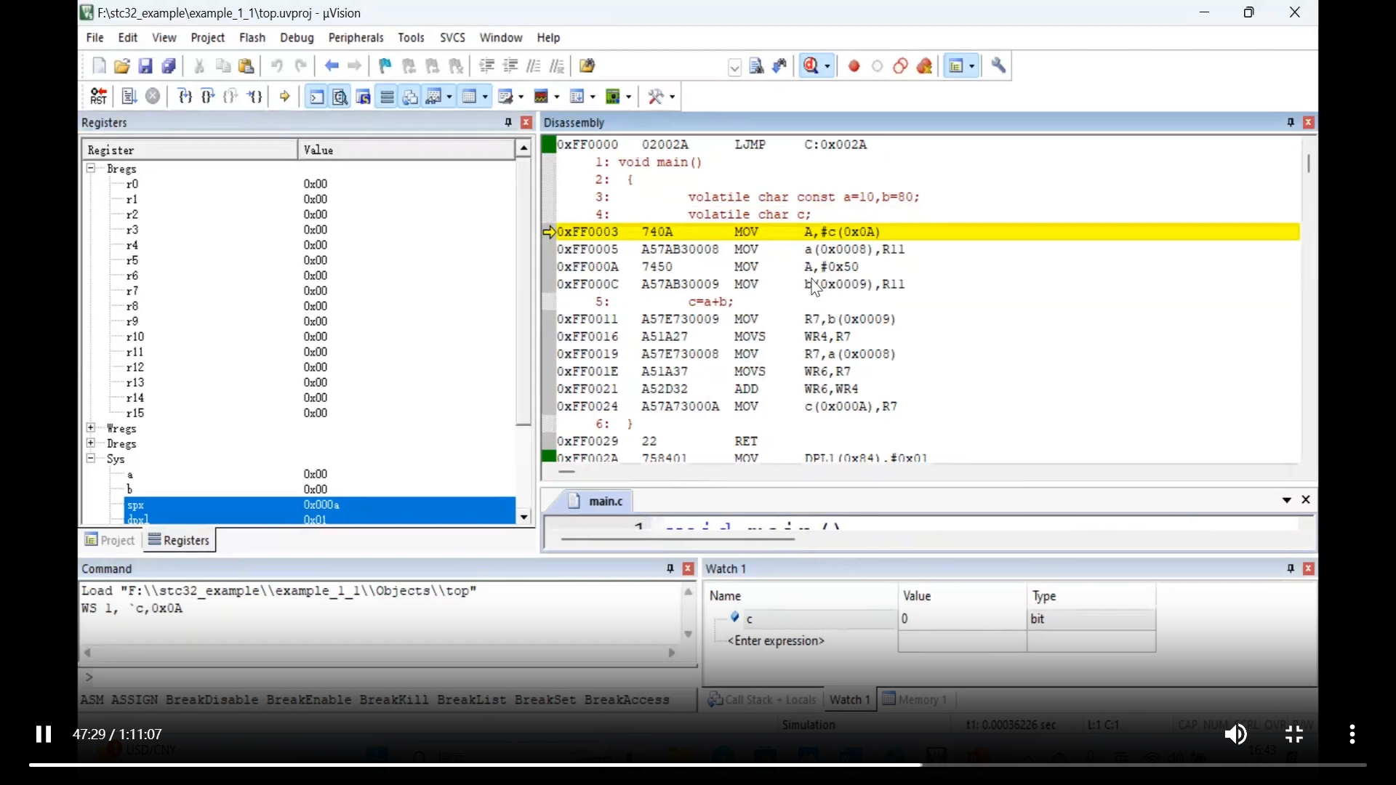This screenshot has width=1396, height=785.
Task: Toggle Memory windows button
Action: [x=470, y=97]
